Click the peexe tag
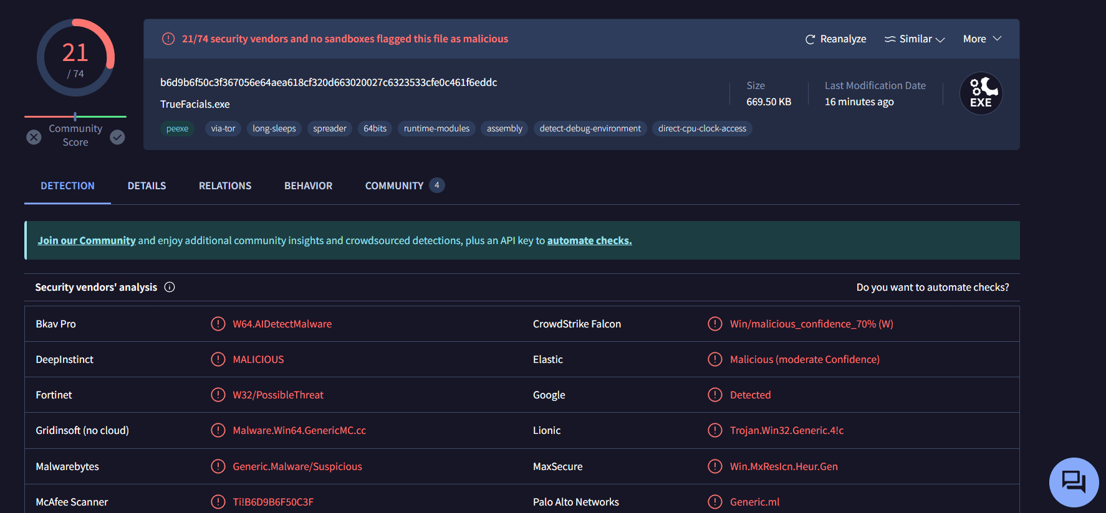Viewport: 1106px width, 513px height. [177, 129]
